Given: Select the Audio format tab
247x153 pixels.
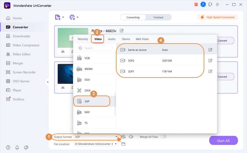Looking at the screenshot, I should tap(112, 39).
